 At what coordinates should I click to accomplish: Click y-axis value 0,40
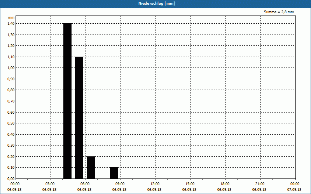point(11,134)
